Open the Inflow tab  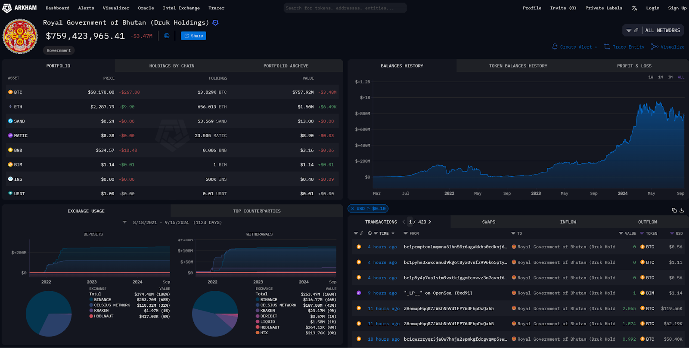tap(568, 222)
